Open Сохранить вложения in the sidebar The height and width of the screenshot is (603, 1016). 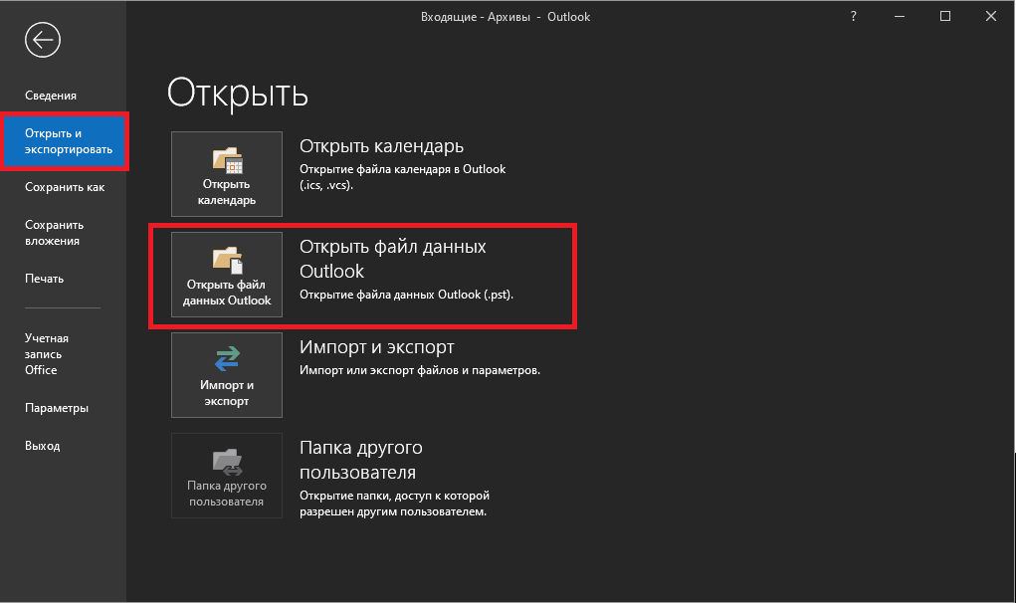click(54, 233)
